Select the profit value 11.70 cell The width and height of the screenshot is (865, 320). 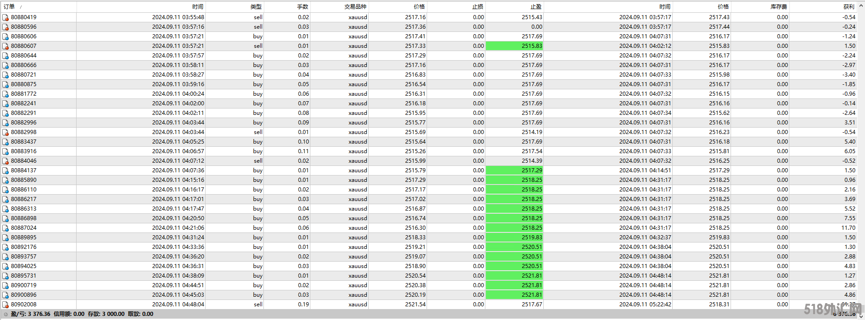pyautogui.click(x=848, y=228)
